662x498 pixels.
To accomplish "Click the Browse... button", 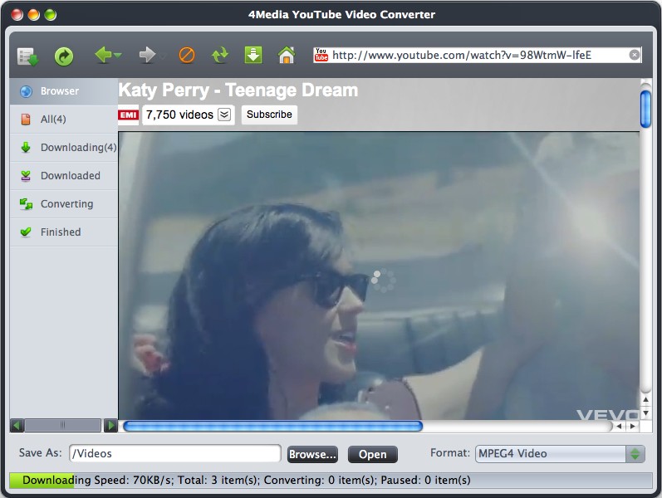I will pos(312,455).
